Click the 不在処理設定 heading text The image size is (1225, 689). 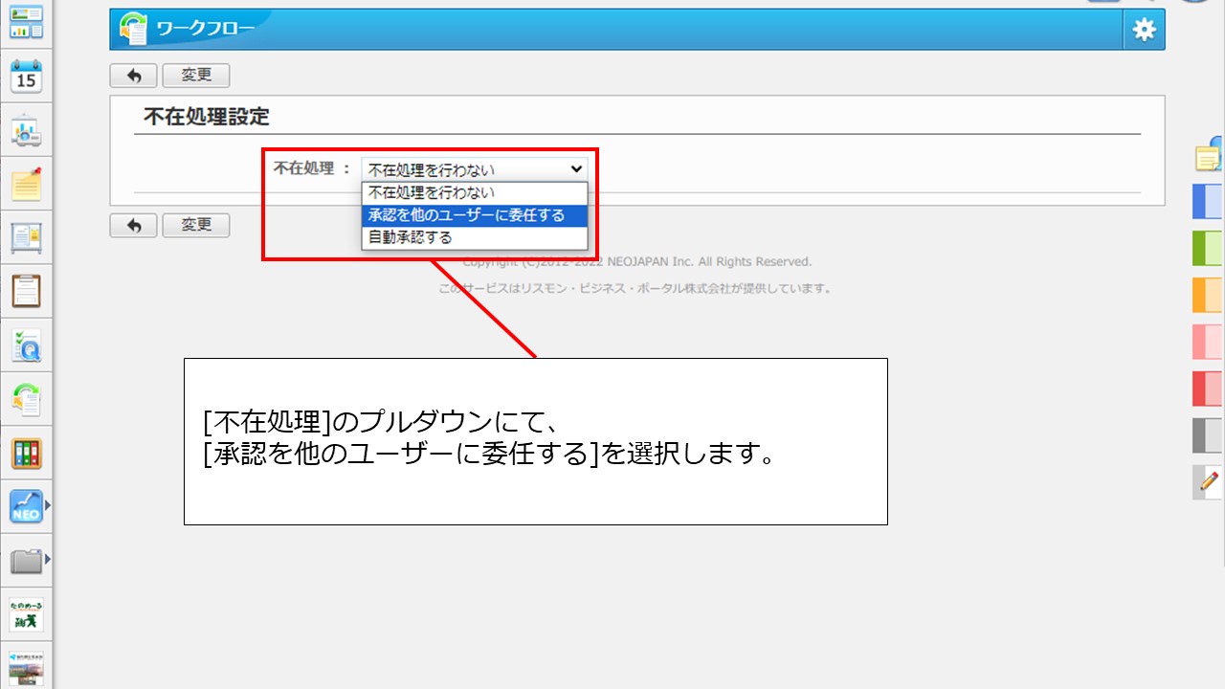click(x=207, y=117)
